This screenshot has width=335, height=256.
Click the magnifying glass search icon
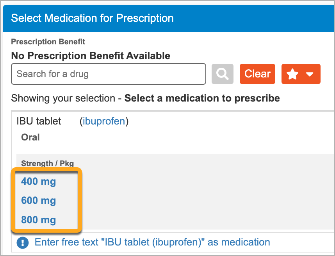[223, 74]
